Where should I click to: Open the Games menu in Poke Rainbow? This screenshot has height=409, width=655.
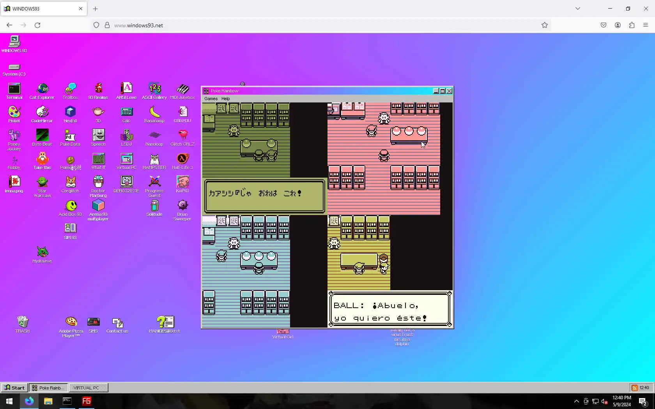211,99
